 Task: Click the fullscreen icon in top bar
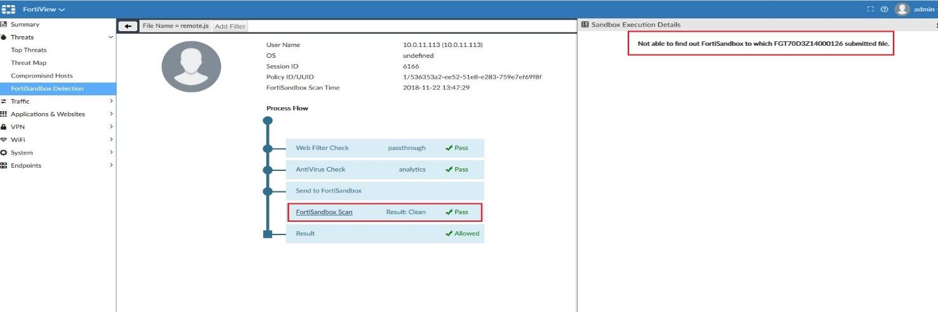pos(871,10)
